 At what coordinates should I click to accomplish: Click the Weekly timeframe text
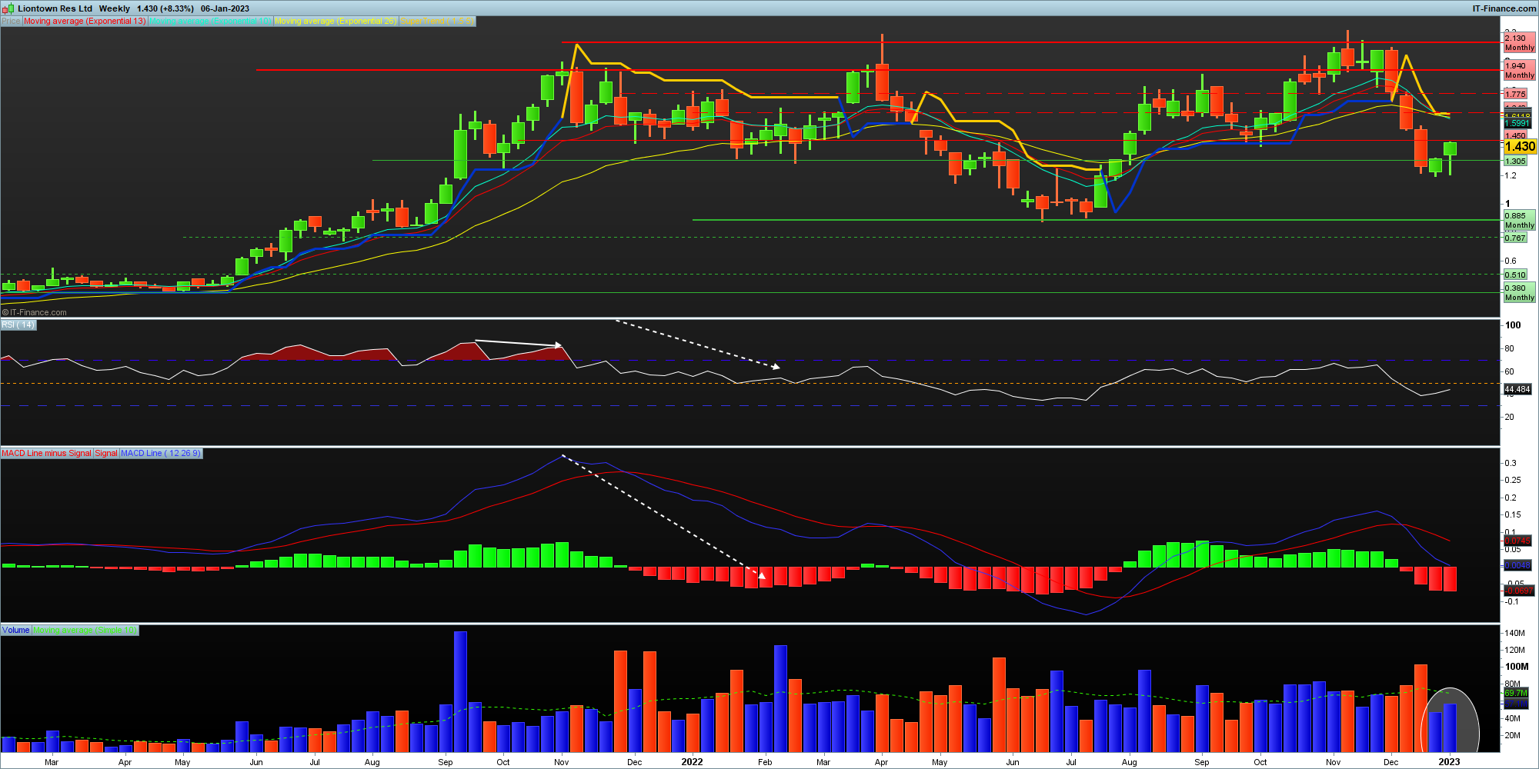[x=115, y=8]
